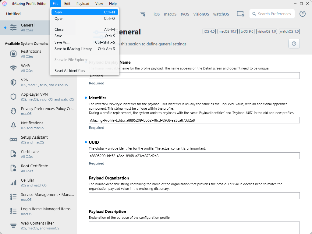Choose Save As... in the File menu
312x234 pixels.
(85, 42)
